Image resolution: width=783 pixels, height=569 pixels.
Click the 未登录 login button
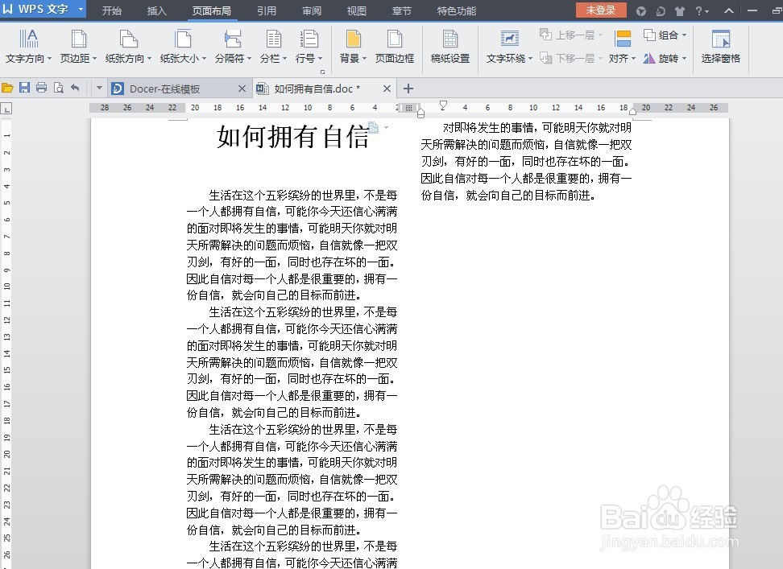(601, 10)
